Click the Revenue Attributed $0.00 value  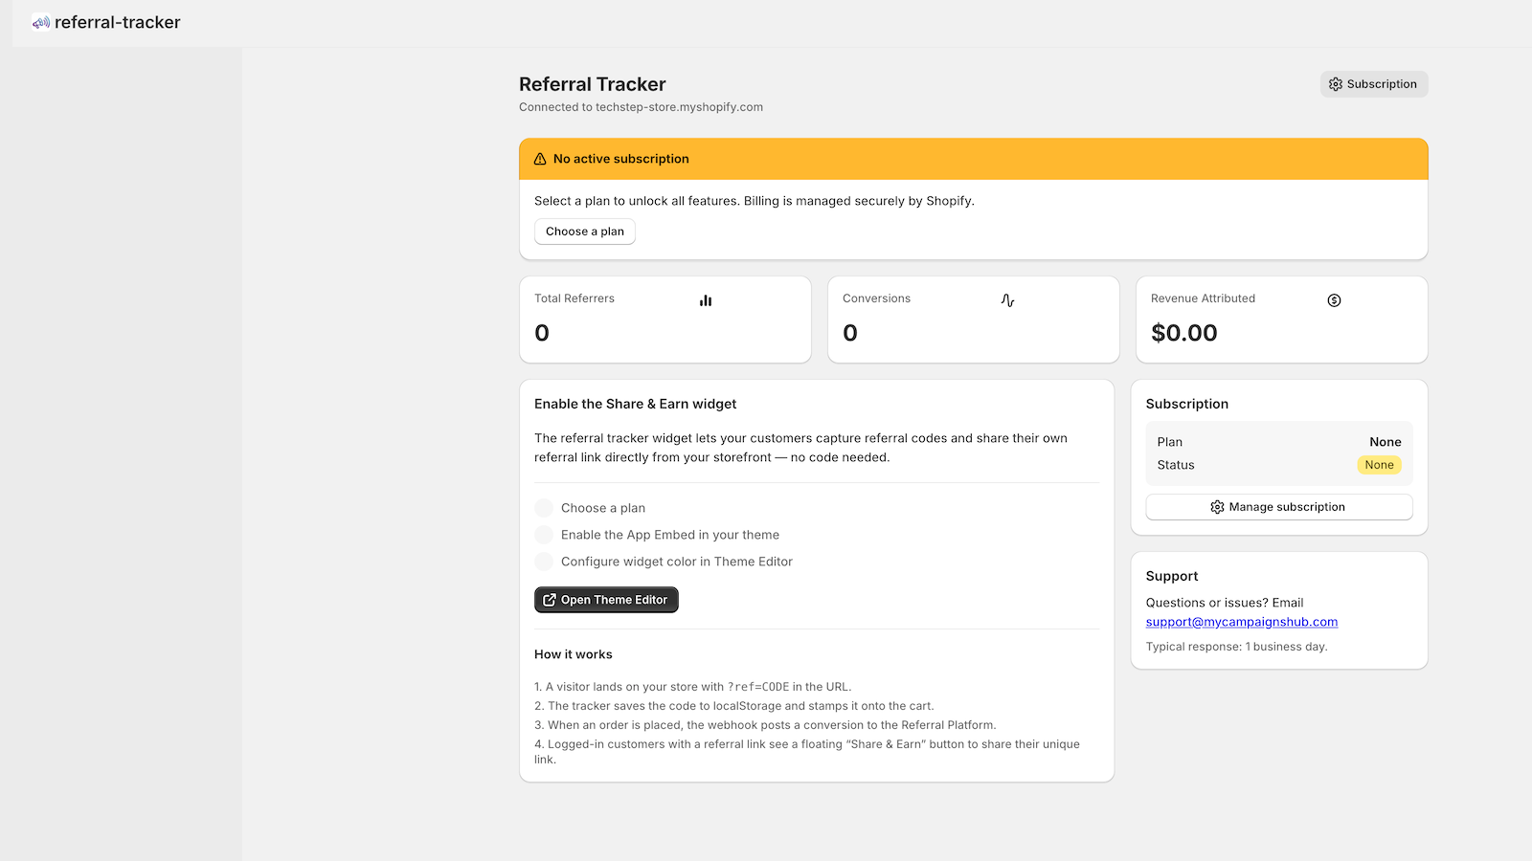click(1184, 333)
